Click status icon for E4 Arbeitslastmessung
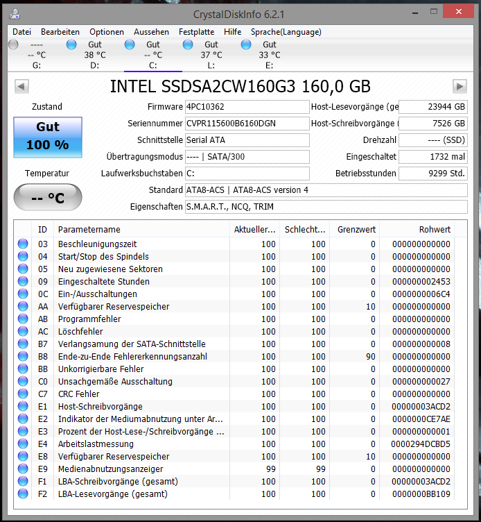This screenshot has height=522, width=481. (23, 444)
